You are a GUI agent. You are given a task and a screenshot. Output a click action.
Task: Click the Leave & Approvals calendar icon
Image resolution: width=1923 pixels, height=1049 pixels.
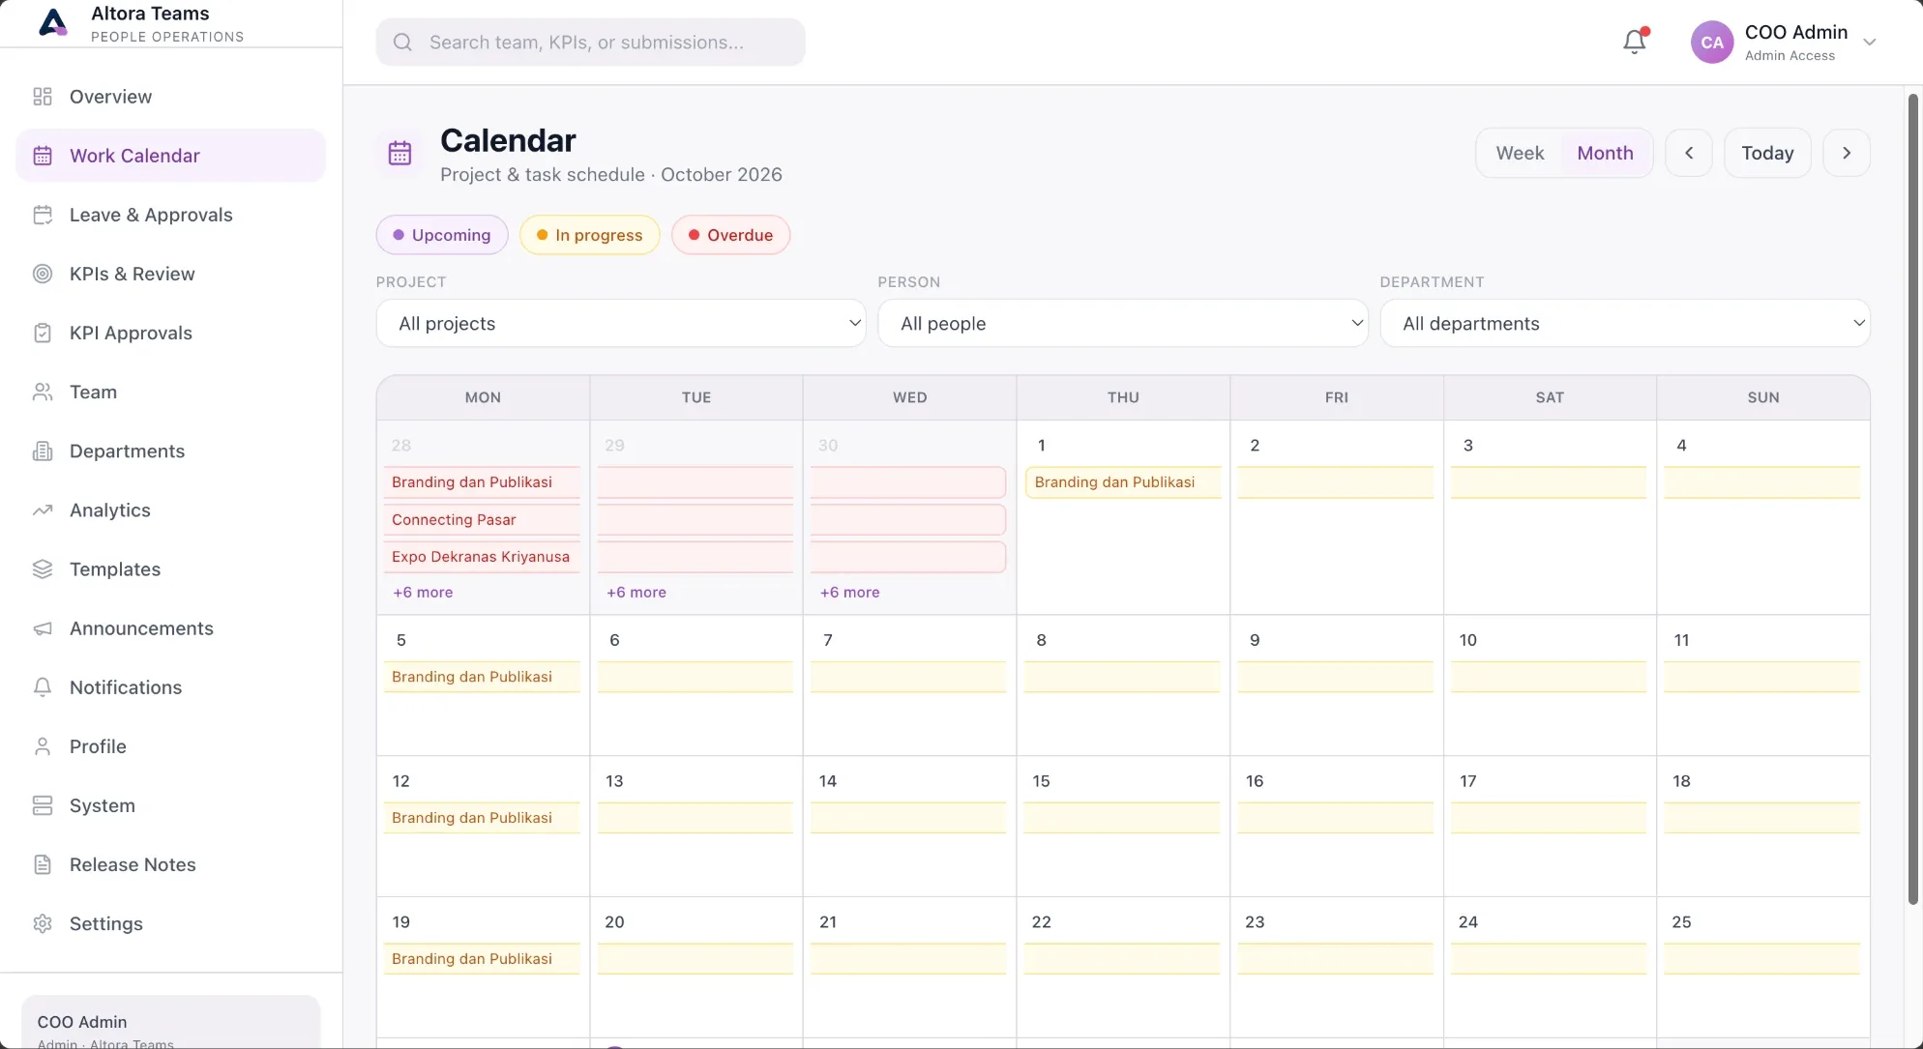pos(43,215)
